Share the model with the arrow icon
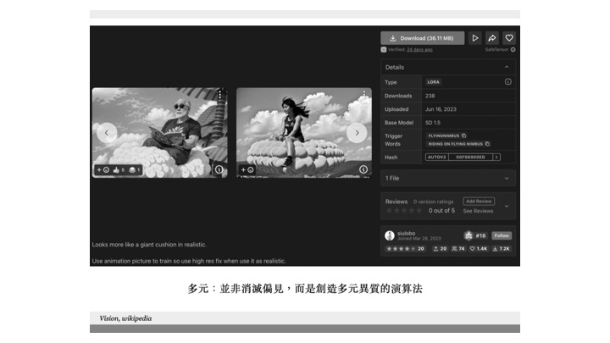Screen dimensions: 610x343 (x=492, y=38)
